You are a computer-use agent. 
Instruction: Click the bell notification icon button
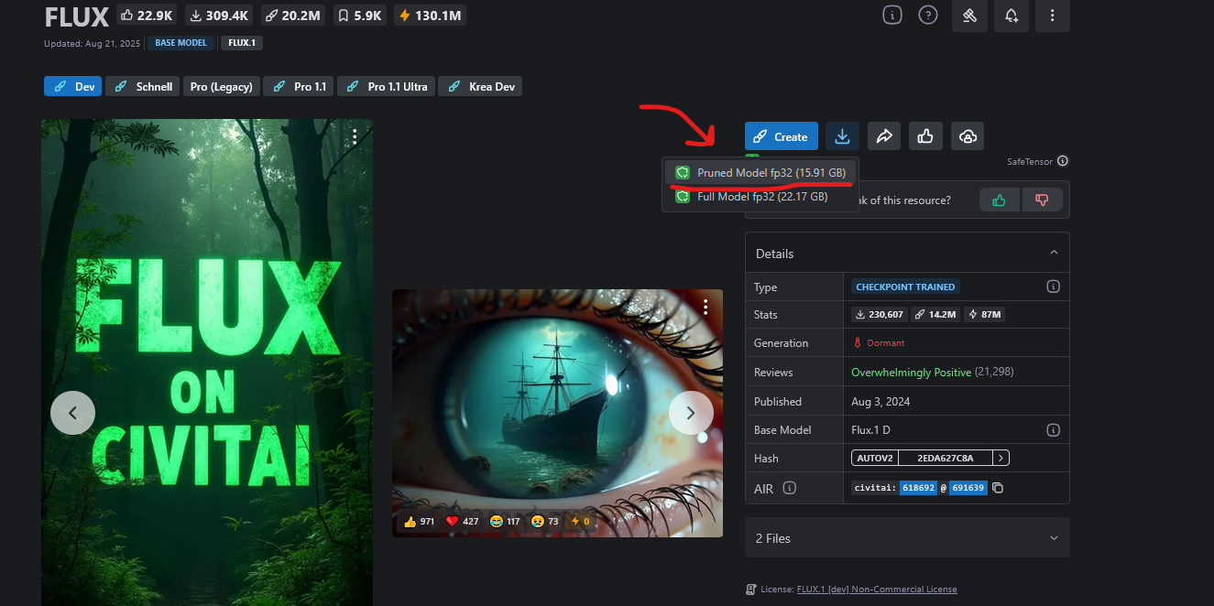[x=1012, y=16]
